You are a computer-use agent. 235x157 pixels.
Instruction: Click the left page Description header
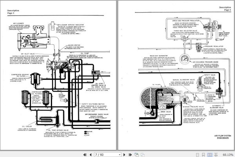[x=13, y=11]
